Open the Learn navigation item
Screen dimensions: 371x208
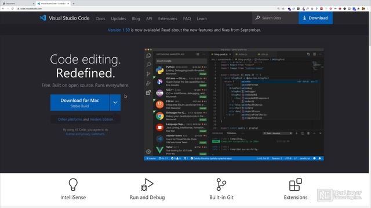202,18
